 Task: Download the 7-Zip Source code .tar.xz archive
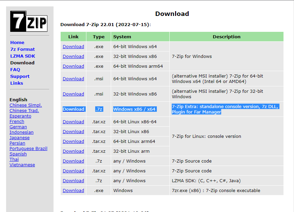73,171
